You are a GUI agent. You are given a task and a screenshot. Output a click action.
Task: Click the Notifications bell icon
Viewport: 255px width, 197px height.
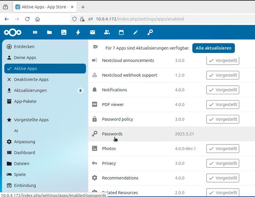coord(94,90)
